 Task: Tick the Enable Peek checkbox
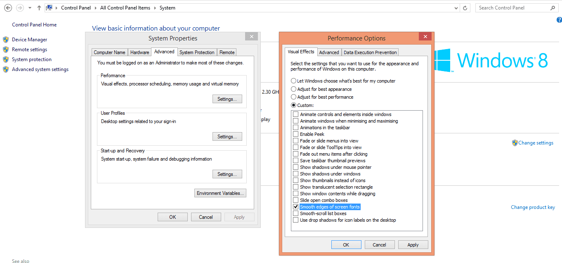pos(295,134)
